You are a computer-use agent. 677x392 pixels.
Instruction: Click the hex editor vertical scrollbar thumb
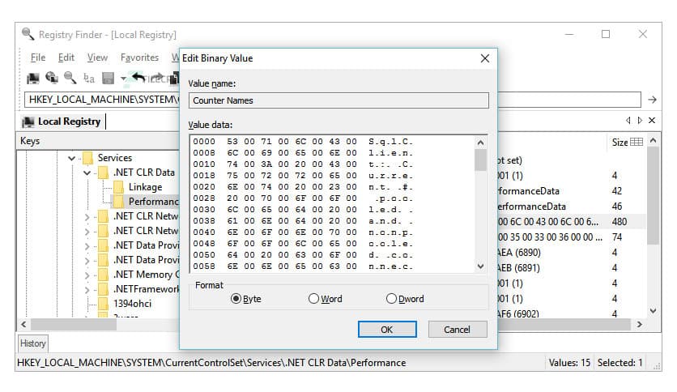pyautogui.click(x=480, y=160)
